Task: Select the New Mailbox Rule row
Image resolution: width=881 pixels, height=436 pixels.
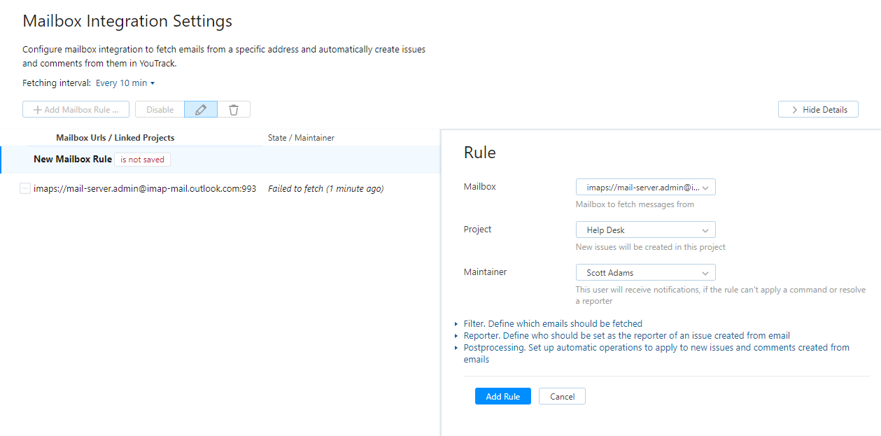Action: tap(72, 159)
